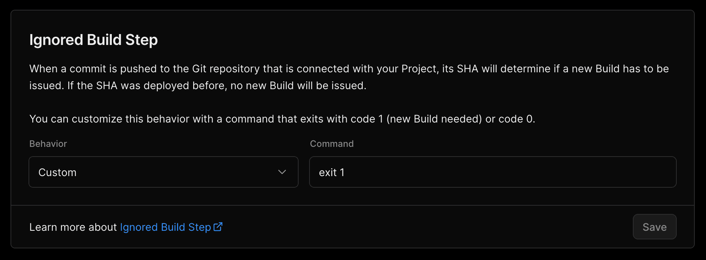The width and height of the screenshot is (706, 260).
Task: Open the Ignored Build Step documentation link
Action: [165, 227]
